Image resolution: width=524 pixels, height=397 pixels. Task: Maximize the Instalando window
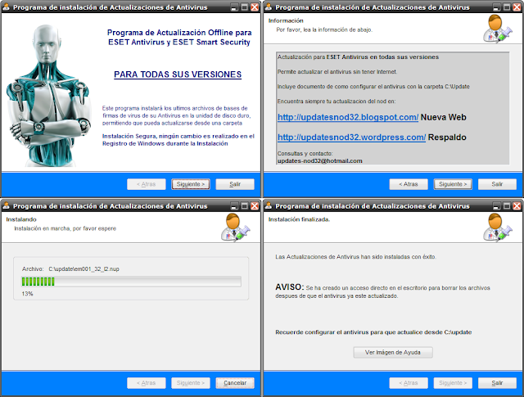245,206
